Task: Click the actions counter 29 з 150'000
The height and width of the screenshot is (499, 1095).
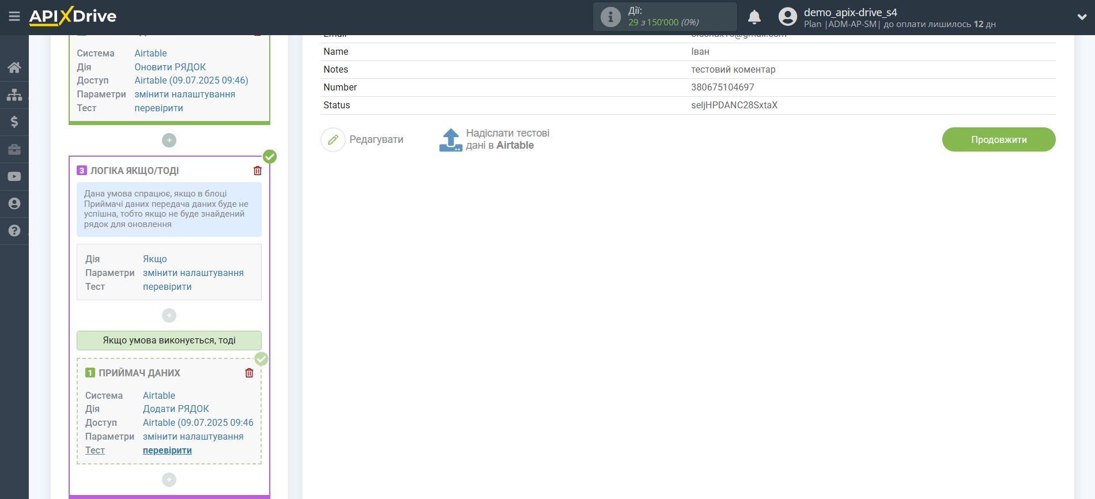Action: click(663, 22)
